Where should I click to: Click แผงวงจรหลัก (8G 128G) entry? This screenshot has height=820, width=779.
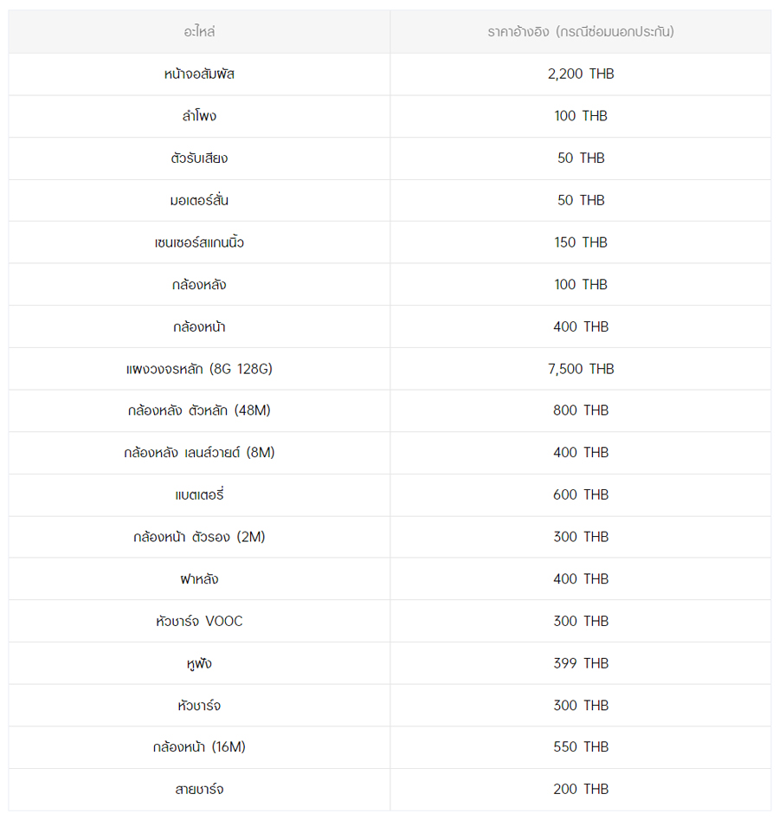[199, 369]
